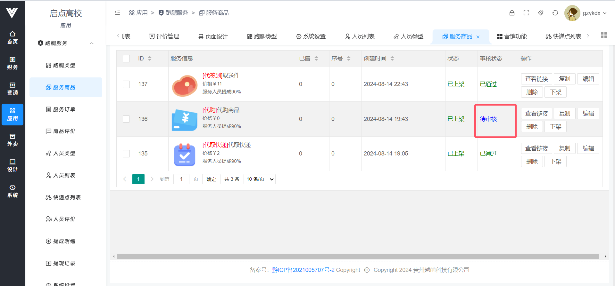Open the 财务 section in left rail
The image size is (615, 286).
(12, 63)
